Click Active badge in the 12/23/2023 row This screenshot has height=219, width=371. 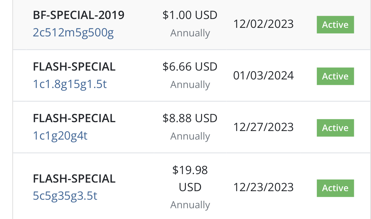tap(335, 188)
